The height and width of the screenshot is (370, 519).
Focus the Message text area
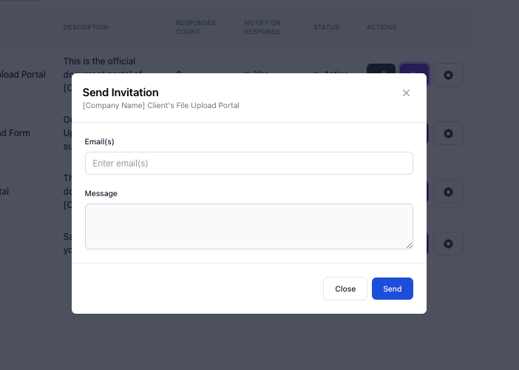(248, 226)
